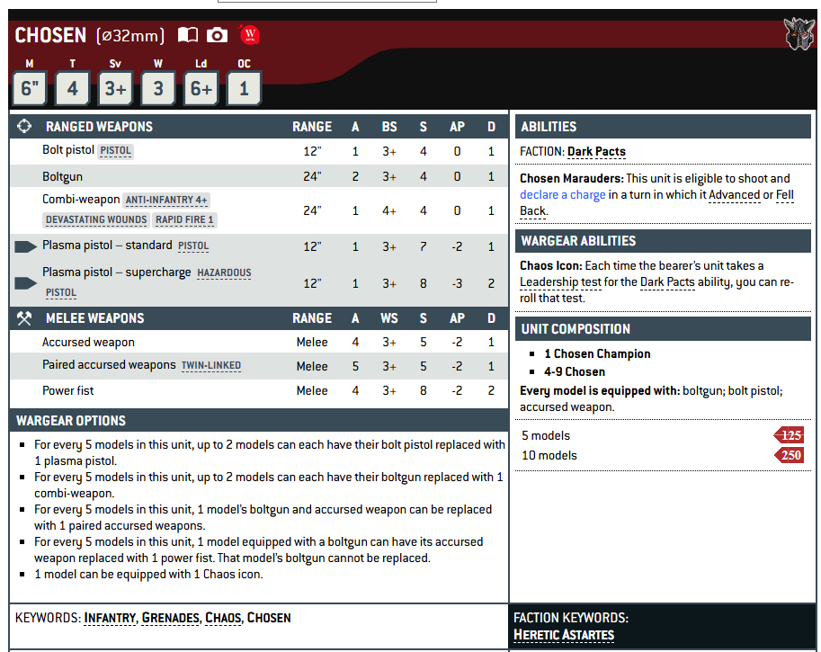821x652 pixels.
Task: Open the Dark Pacts faction link
Action: [596, 152]
